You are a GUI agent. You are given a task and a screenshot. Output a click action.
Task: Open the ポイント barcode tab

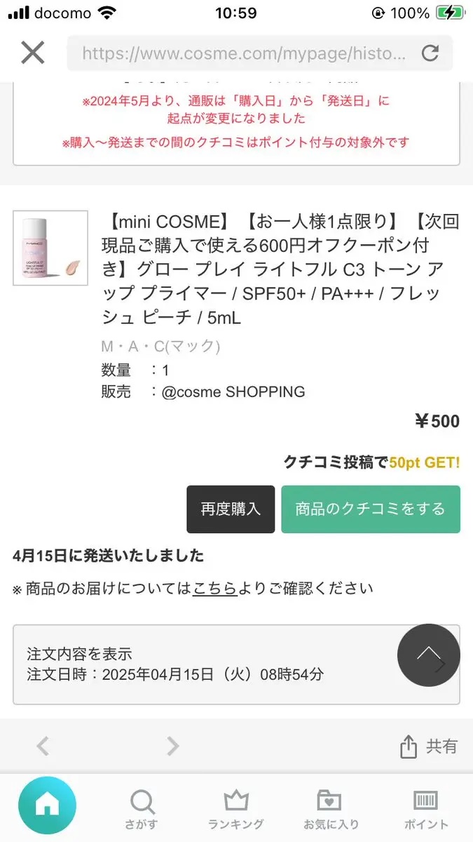(x=425, y=808)
